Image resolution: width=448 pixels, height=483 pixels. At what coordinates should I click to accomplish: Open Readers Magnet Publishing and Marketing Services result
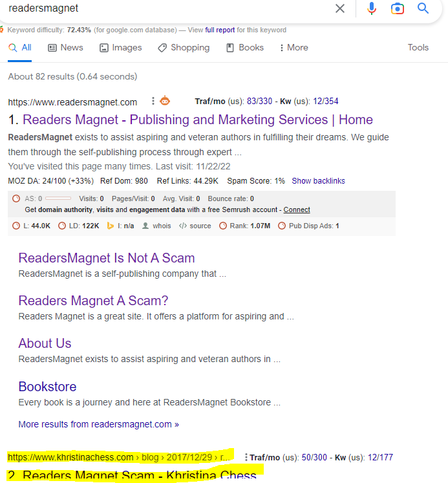(198, 120)
